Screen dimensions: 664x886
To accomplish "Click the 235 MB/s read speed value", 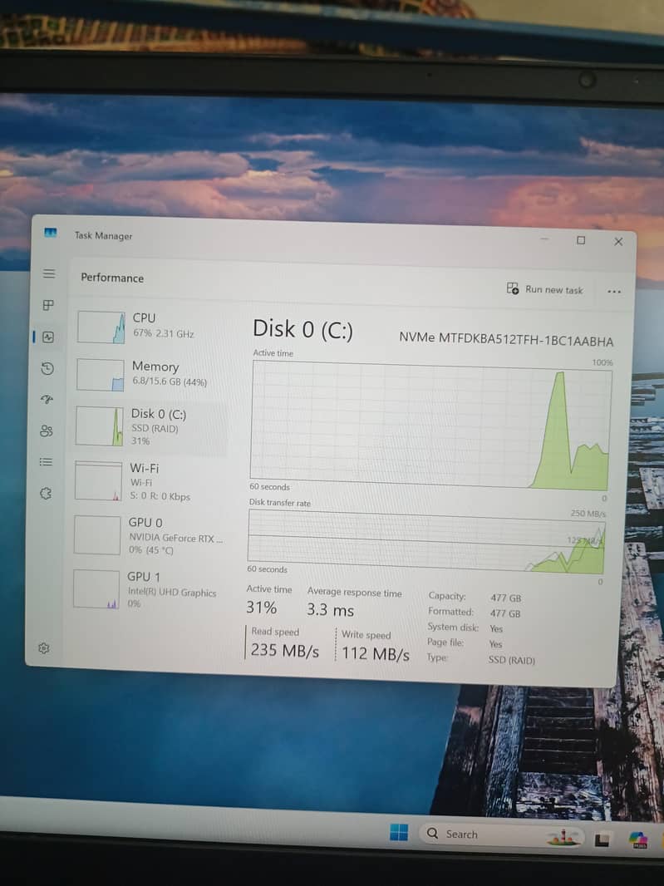I will [285, 651].
